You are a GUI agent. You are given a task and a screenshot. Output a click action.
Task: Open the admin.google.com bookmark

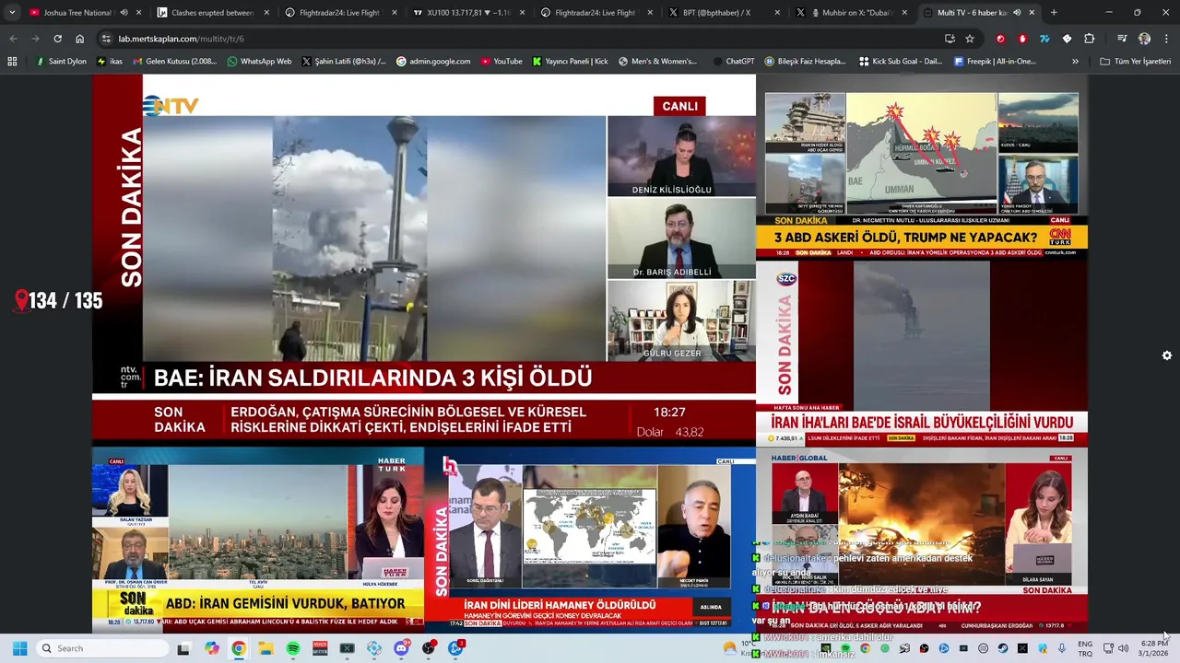pyautogui.click(x=433, y=62)
